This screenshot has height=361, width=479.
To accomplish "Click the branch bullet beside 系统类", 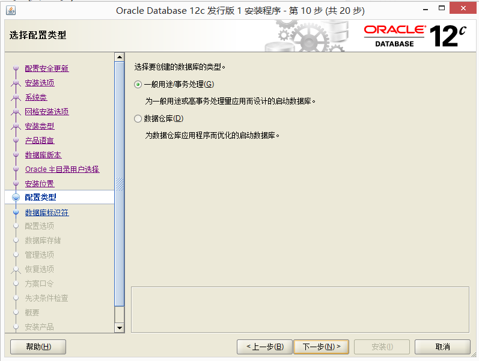I will point(16,97).
